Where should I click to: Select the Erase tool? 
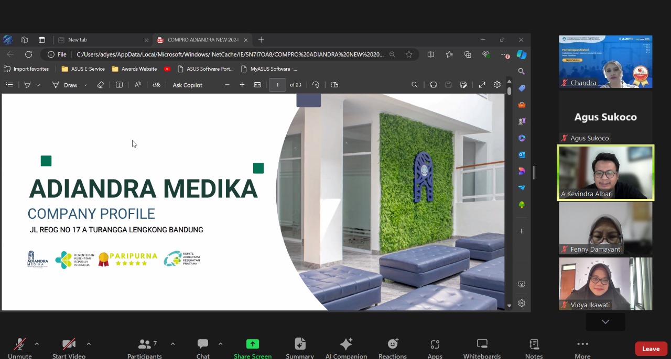[100, 85]
